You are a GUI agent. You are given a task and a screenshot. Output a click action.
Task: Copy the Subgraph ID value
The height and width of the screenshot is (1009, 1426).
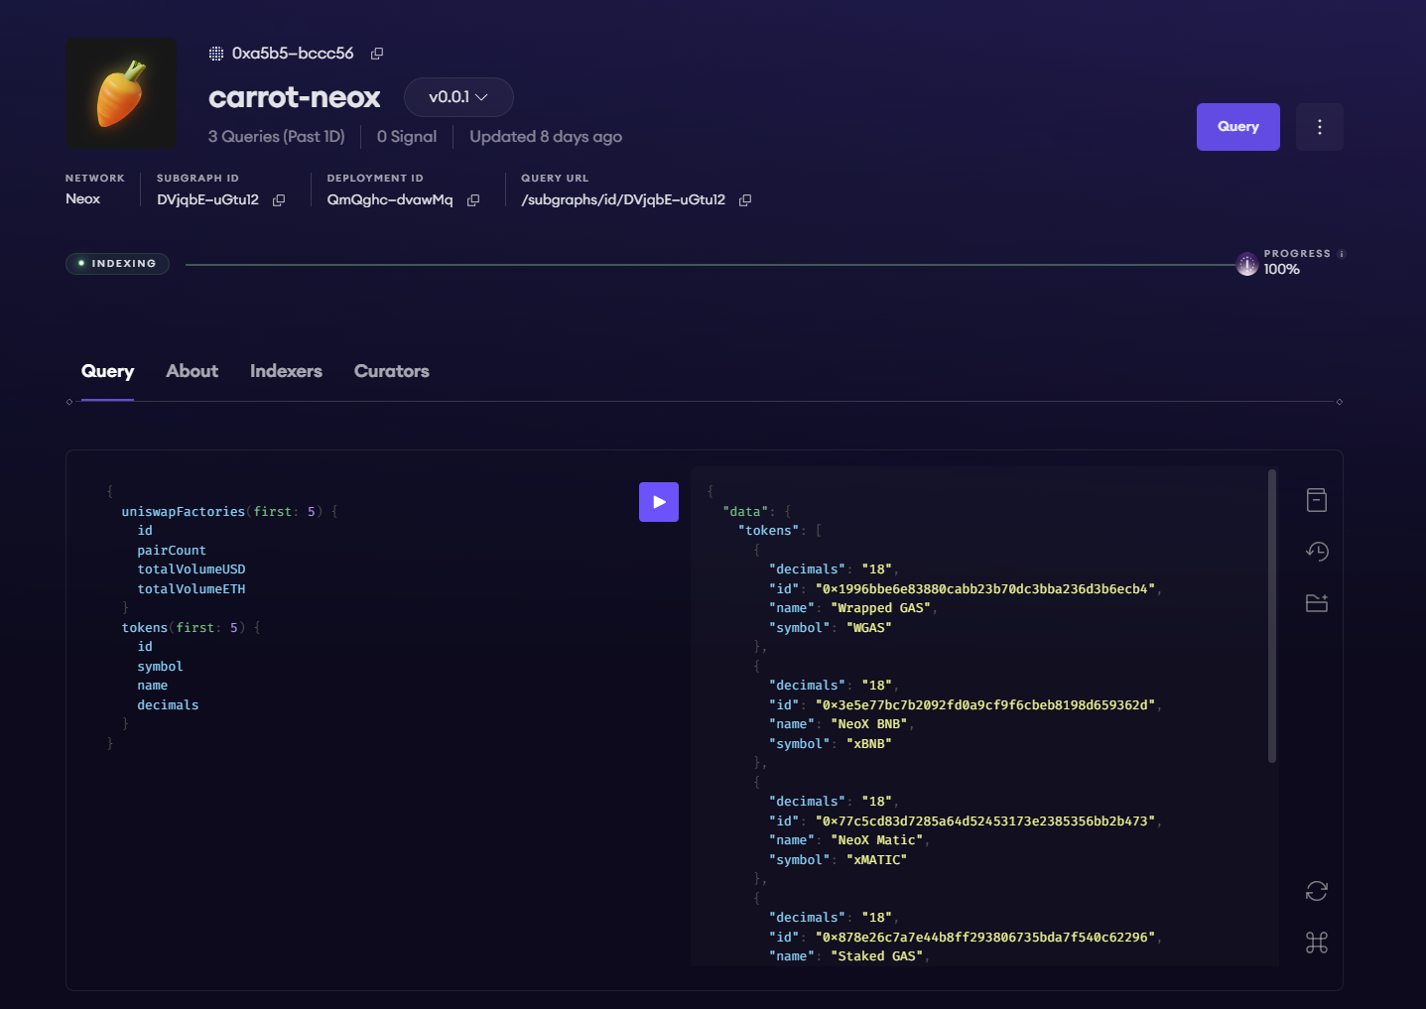tap(279, 200)
